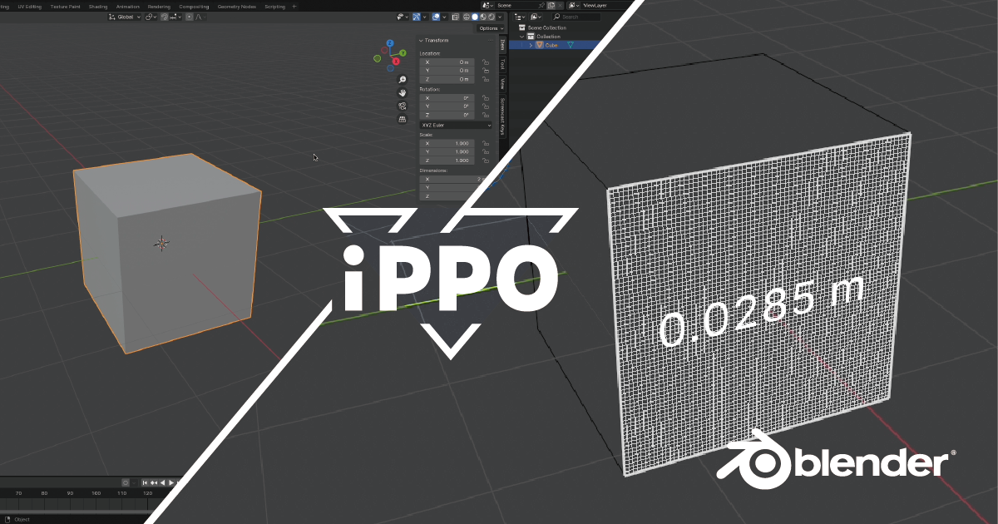Viewport: 998px width, 524px height.
Task: Toggle camera view with the camera icon
Action: 403,106
